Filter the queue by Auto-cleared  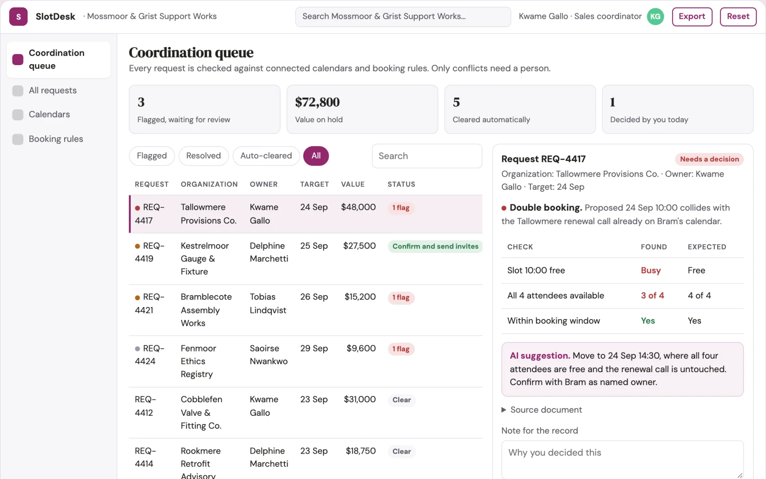point(266,156)
